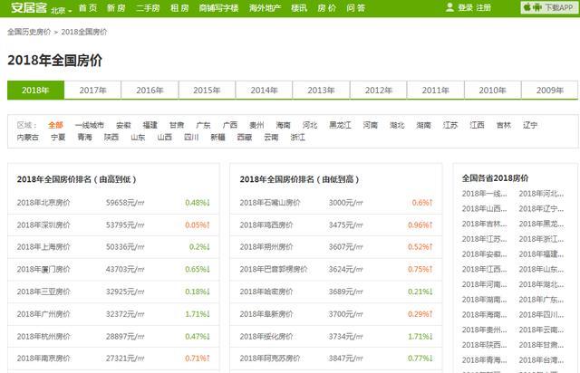
Task: Go to 全国历史房价 breadcrumb
Action: click(x=29, y=32)
